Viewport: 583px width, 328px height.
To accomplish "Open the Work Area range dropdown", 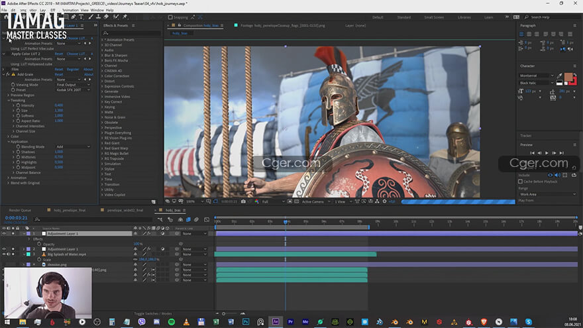I will pos(547,194).
